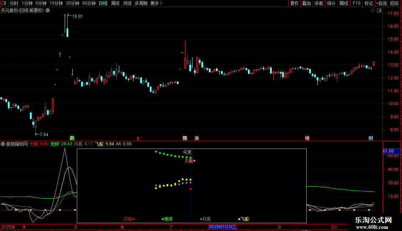Click the 61.66 value tag on indicator axis
The height and width of the screenshot is (231, 402).
[x=391, y=151]
